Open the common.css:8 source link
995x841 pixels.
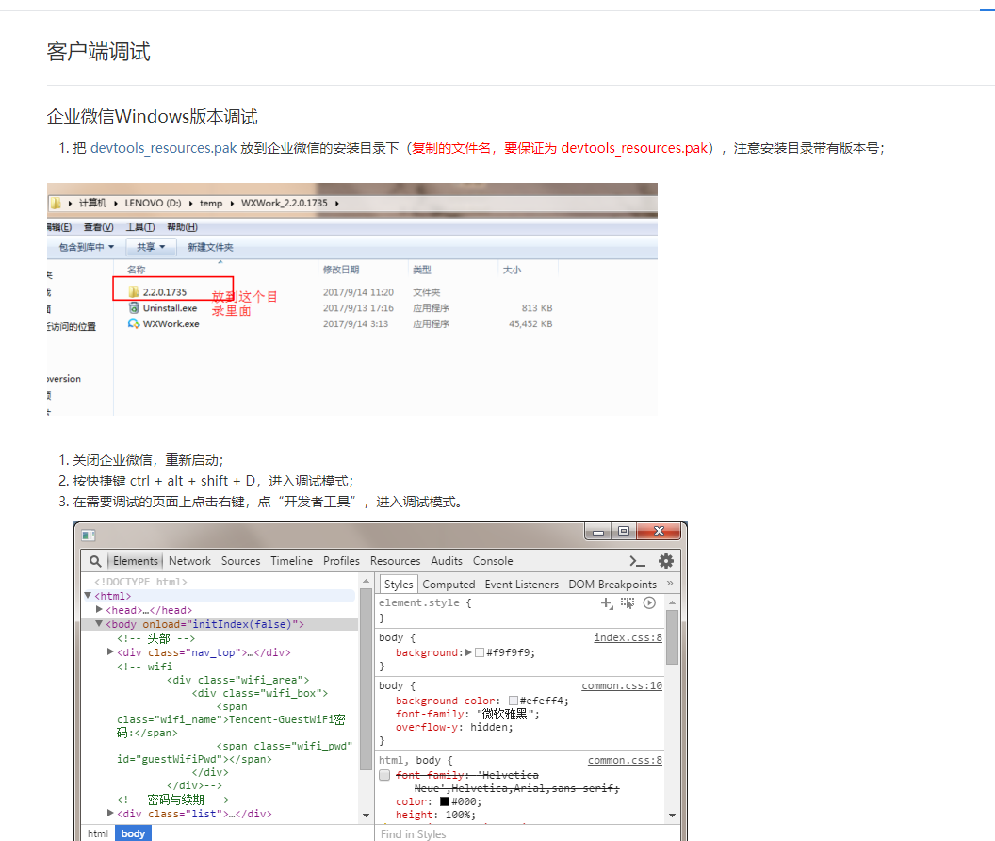pyautogui.click(x=625, y=760)
